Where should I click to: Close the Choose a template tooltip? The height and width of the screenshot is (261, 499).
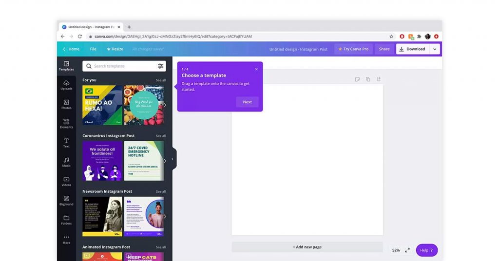pos(256,69)
